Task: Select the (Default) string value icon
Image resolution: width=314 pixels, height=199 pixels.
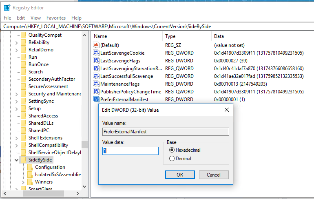Action: (x=96, y=45)
